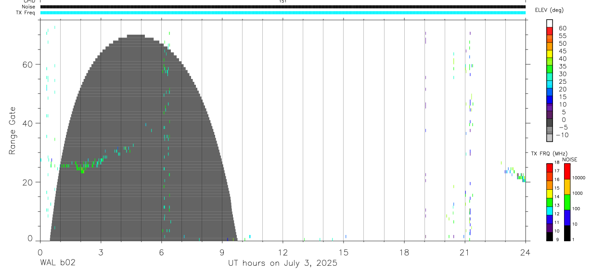
Task: Pick the red segment of the NOISE bar
Action: pyautogui.click(x=567, y=171)
